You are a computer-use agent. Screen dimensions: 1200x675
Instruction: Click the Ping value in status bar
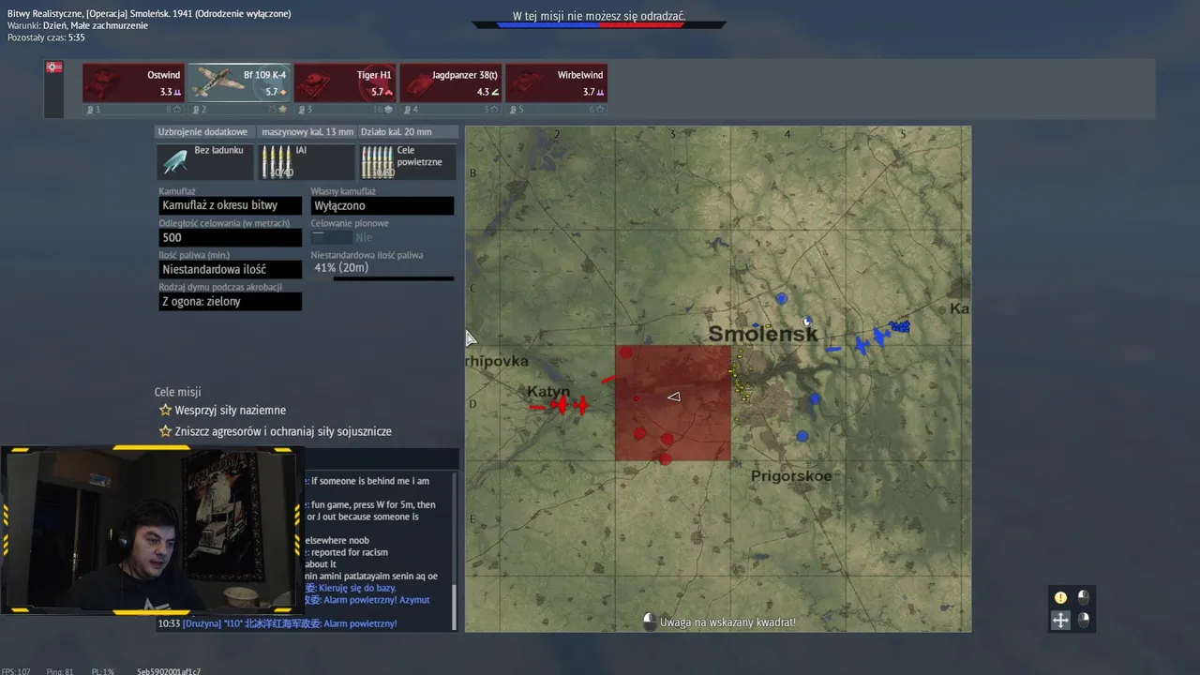pyautogui.click(x=60, y=671)
